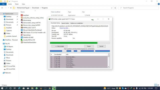The image size is (160, 90).
Task: Refresh the Programs folder view
Action: click(x=115, y=8)
